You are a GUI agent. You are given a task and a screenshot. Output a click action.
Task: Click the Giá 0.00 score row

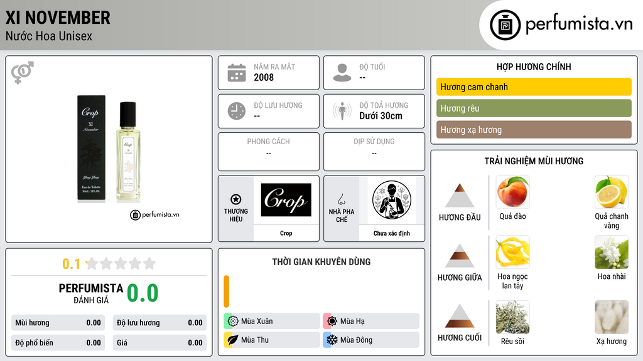point(159,343)
